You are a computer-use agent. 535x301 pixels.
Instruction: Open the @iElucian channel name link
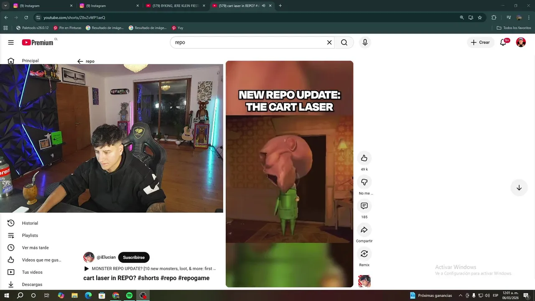point(106,258)
